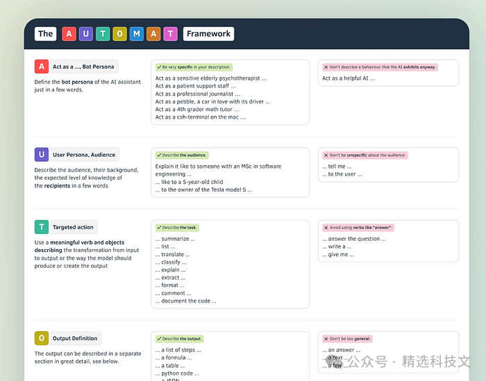The width and height of the screenshot is (486, 381).
Task: Click the '... python code ...' line
Action: (177, 373)
